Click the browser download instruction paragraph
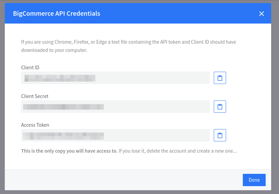Screen dimensions: 279x194 pyautogui.click(x=128, y=46)
